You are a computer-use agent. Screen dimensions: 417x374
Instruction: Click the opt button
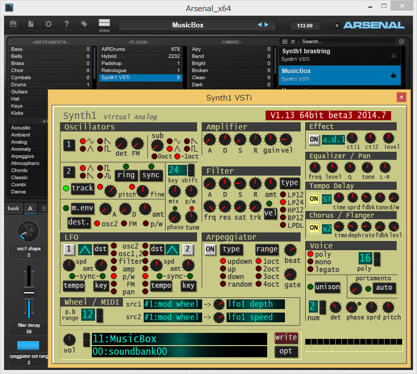286,351
